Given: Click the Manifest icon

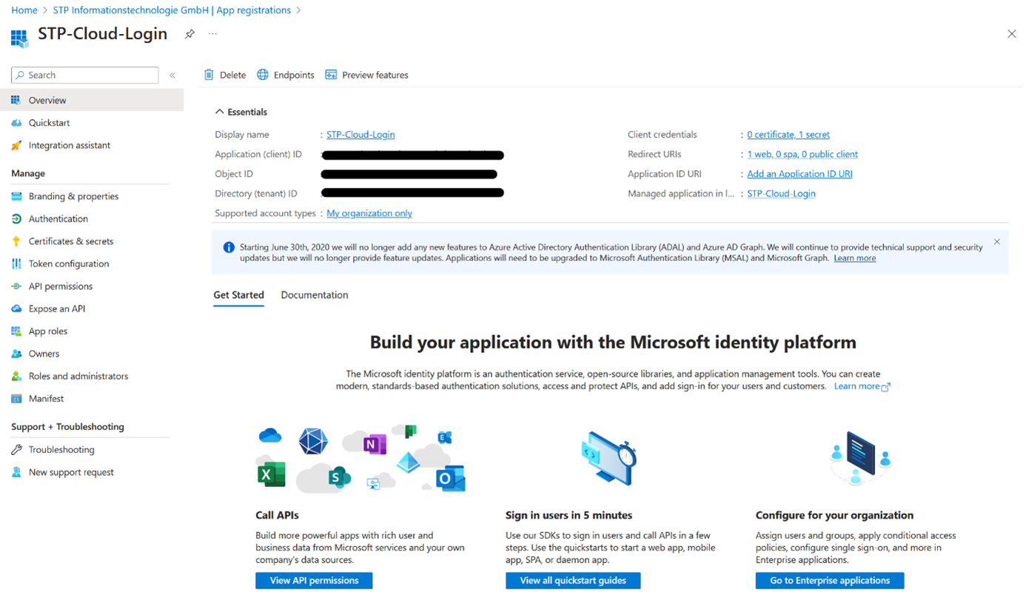Looking at the screenshot, I should 16,398.
